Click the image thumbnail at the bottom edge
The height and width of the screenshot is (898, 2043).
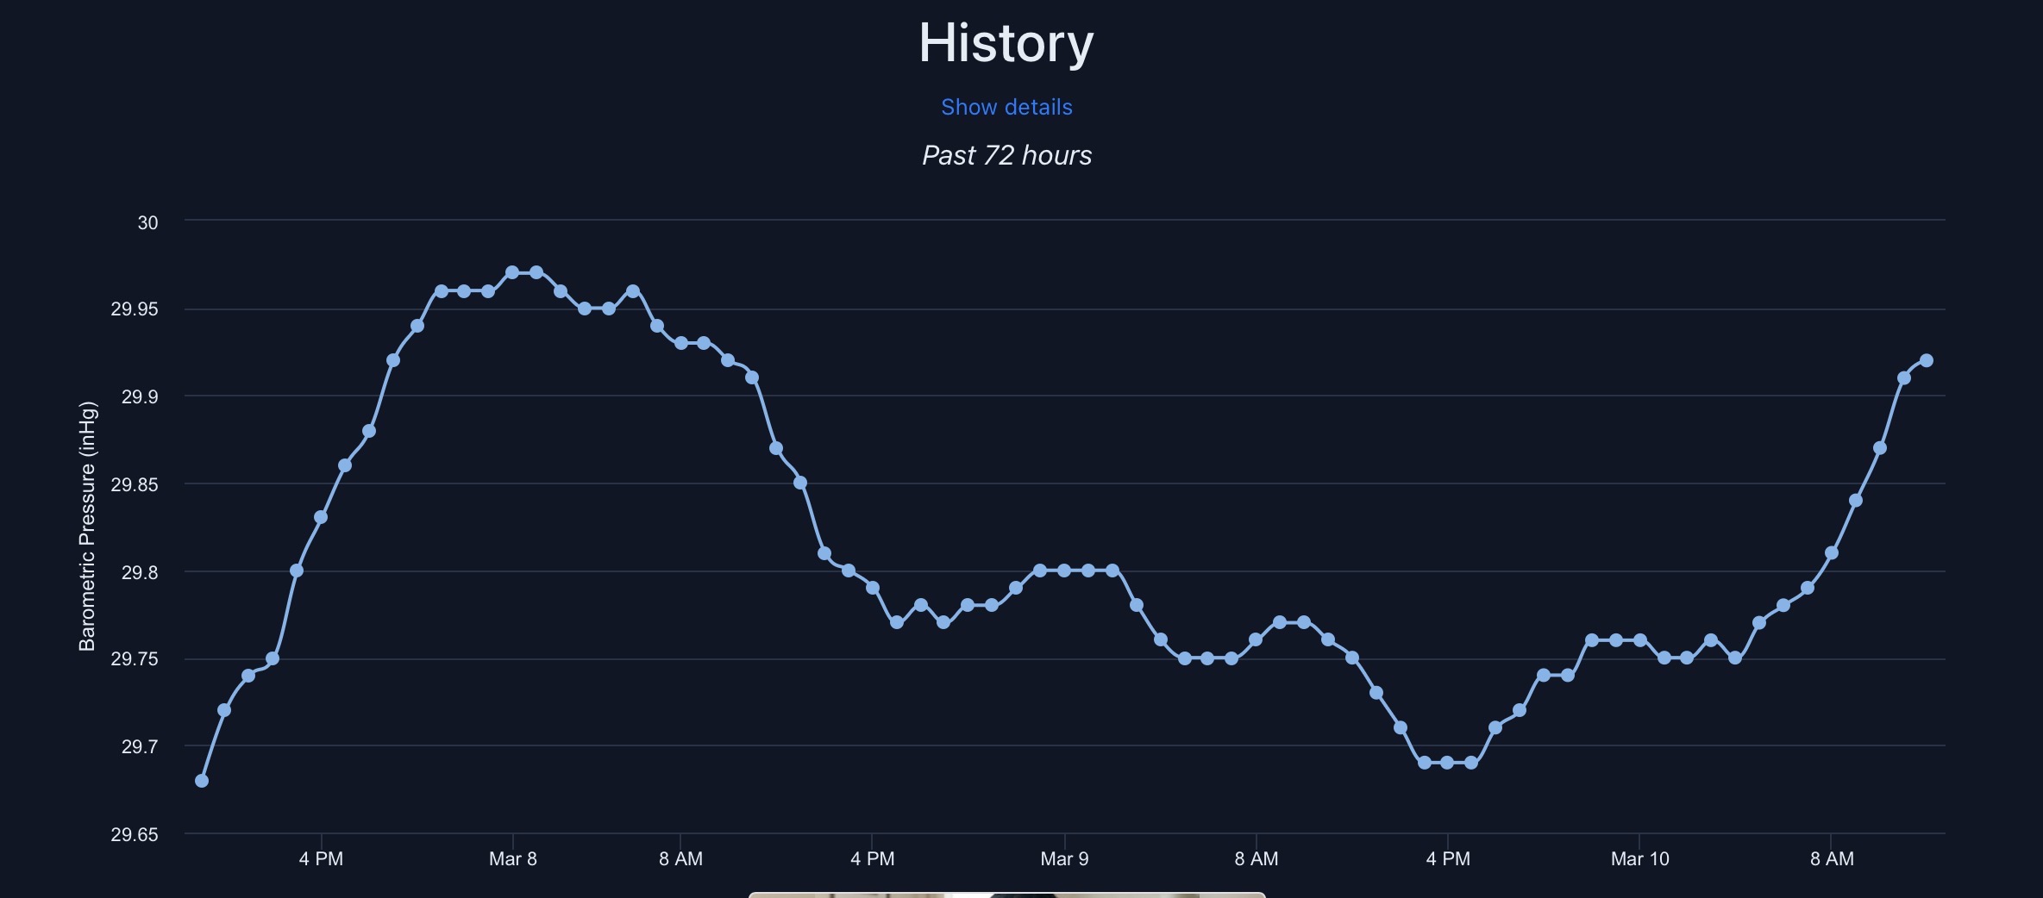[x=1006, y=895]
